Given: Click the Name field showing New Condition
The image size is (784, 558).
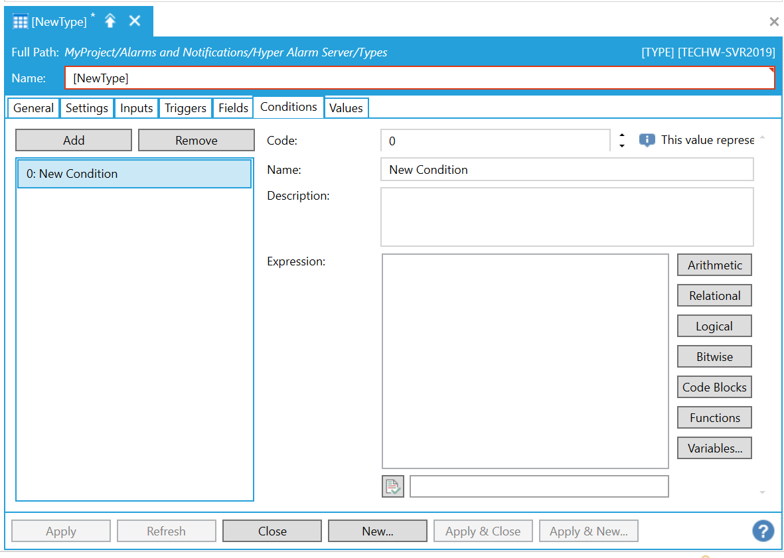Looking at the screenshot, I should click(x=567, y=170).
